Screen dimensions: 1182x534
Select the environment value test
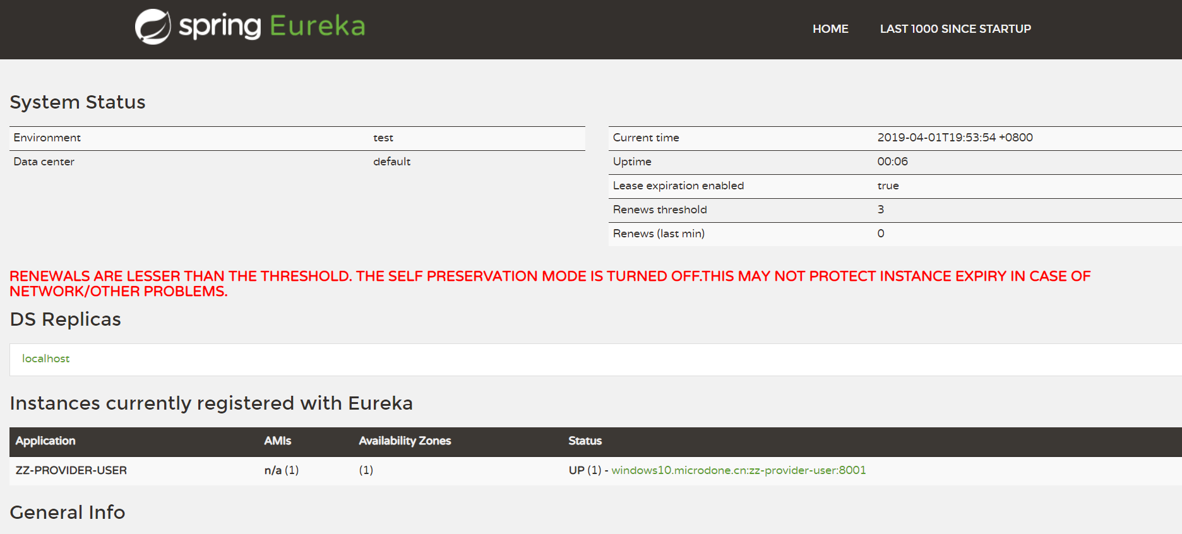coord(383,138)
